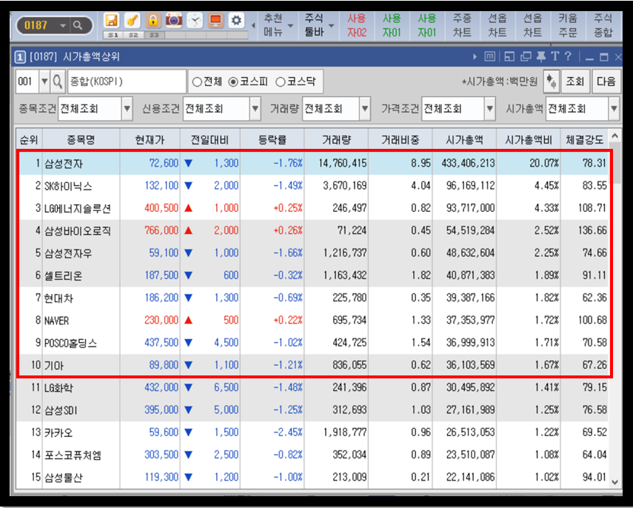This screenshot has height=508, width=633.
Task: Click the left arrow beside 추천메뉴
Action: point(253,25)
